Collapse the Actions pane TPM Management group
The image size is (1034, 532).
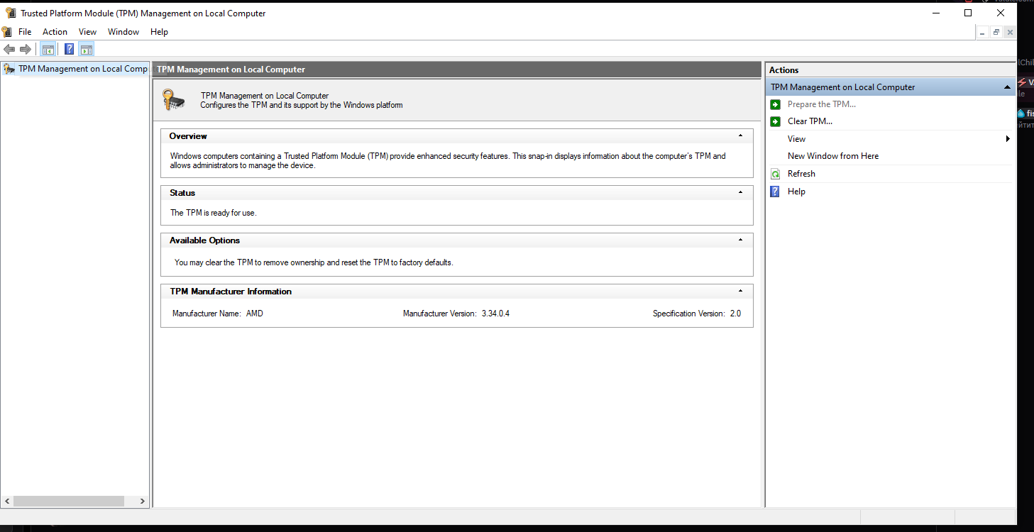[1007, 87]
